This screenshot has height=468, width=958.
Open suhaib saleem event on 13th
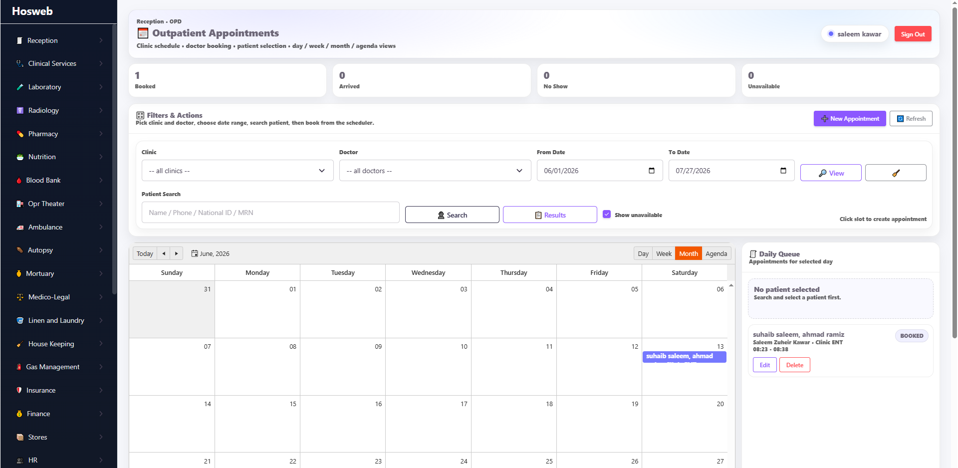click(684, 357)
